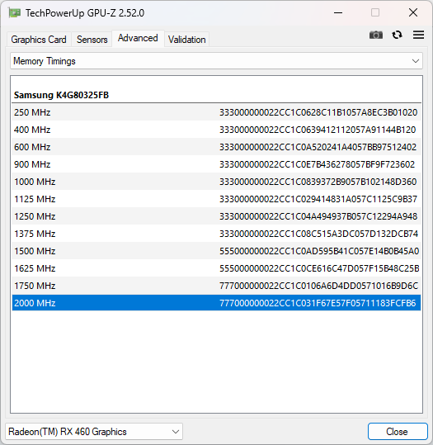Click the refresh icon
Screen dimensions: 433x445
[x=397, y=35]
